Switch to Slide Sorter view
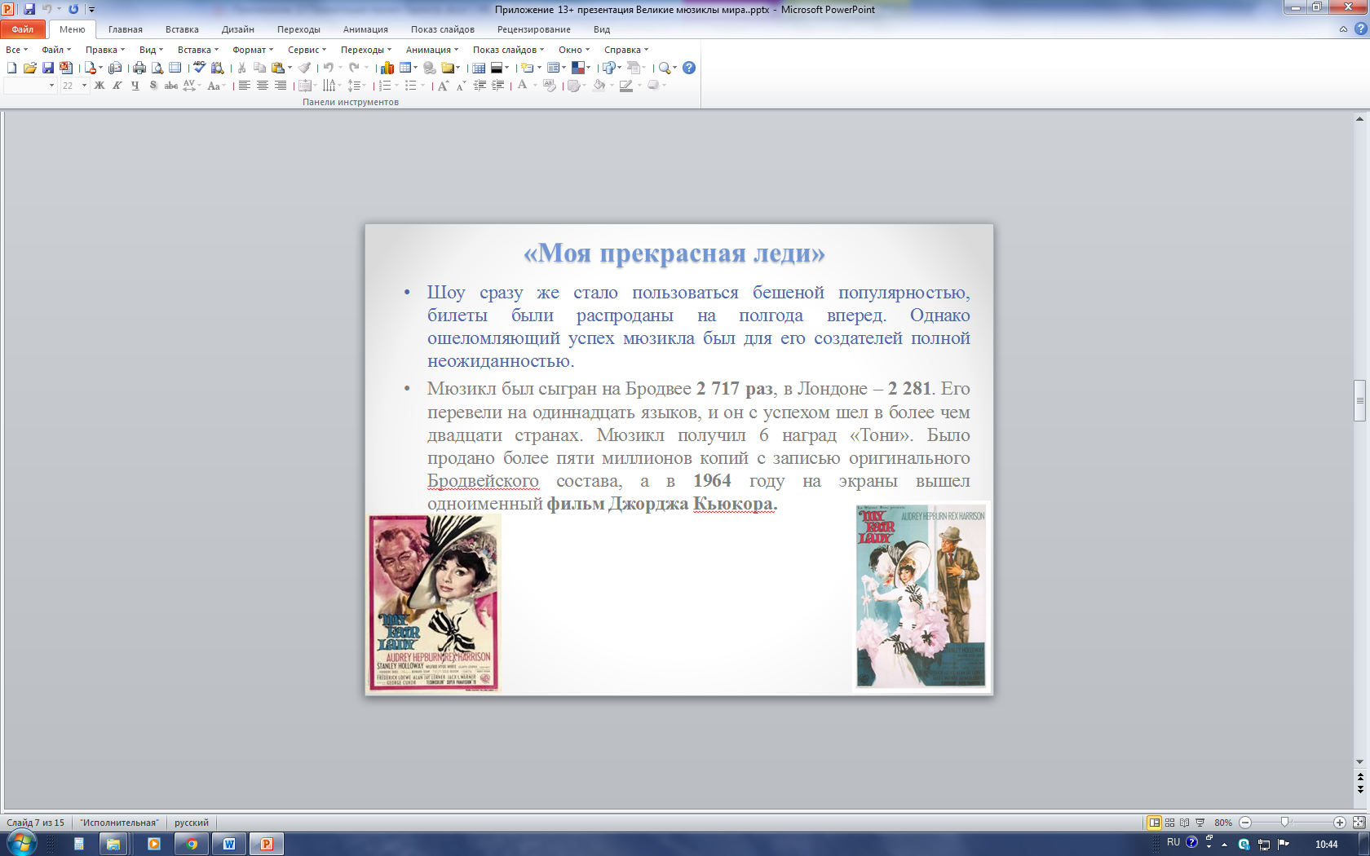Image resolution: width=1370 pixels, height=856 pixels. pyautogui.click(x=1169, y=823)
